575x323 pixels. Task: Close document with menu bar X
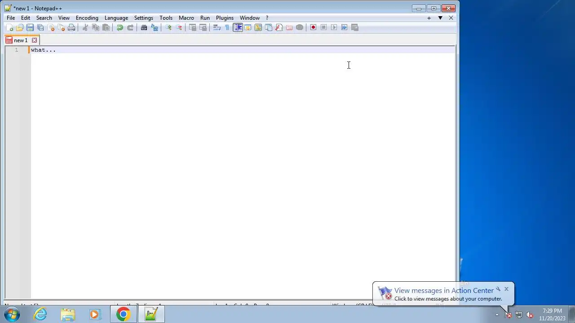[451, 18]
